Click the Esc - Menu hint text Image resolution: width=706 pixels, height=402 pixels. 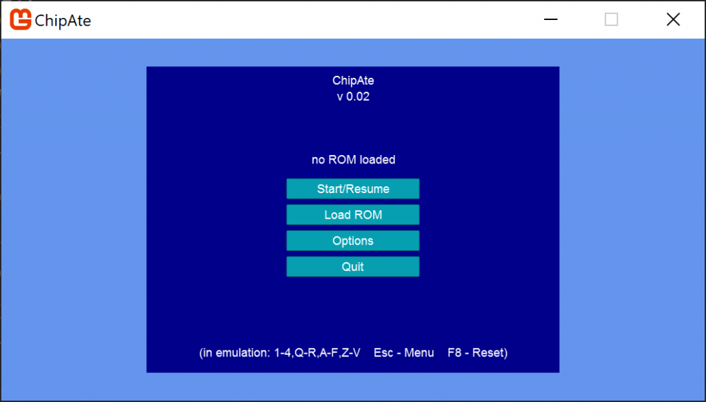tap(404, 352)
